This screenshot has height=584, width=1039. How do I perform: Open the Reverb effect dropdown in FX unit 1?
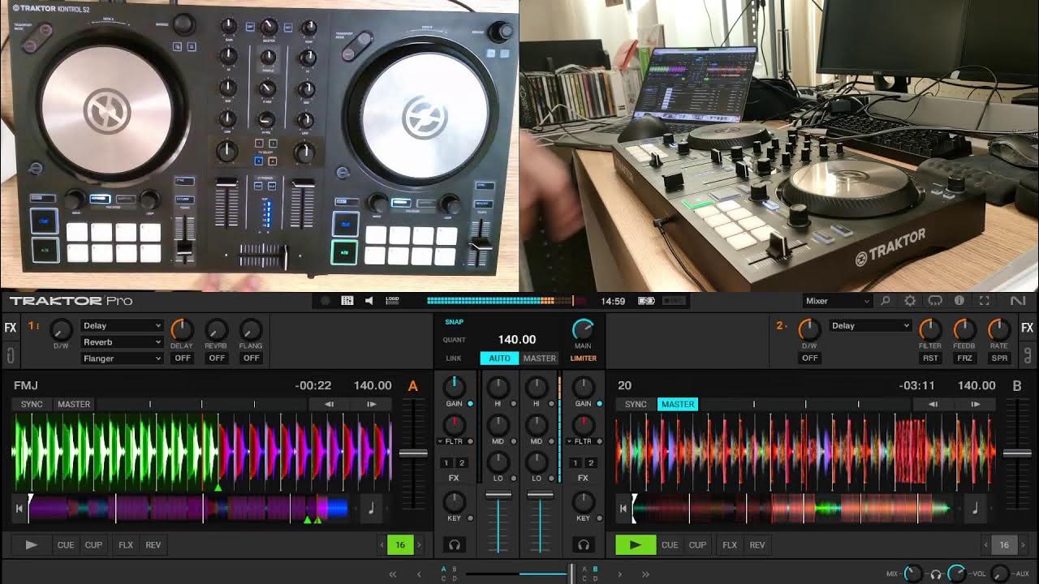[x=122, y=341]
